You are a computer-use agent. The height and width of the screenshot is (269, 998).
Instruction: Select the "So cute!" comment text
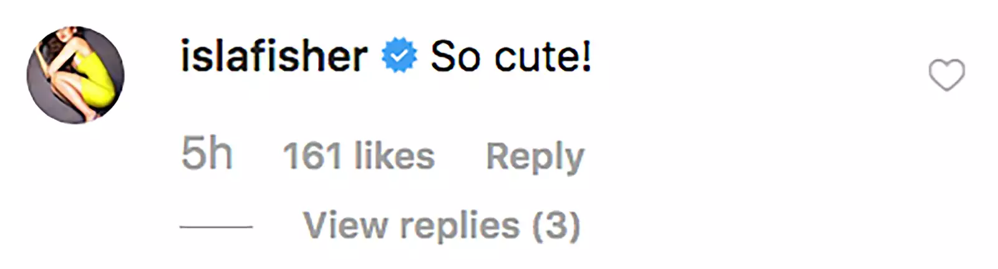[510, 57]
